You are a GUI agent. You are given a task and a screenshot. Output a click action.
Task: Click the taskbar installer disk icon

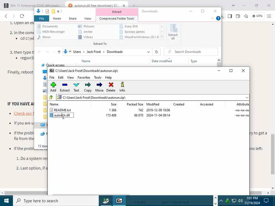(x=106, y=201)
